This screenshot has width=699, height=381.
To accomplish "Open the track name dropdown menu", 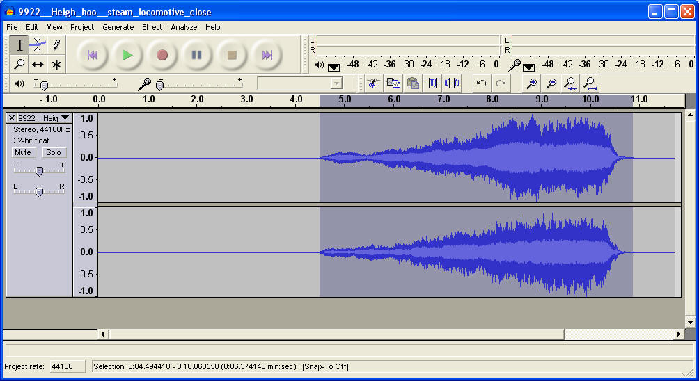I will [65, 118].
